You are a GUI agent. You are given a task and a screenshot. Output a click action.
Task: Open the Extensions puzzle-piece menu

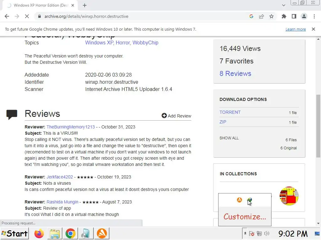tap(284, 16)
